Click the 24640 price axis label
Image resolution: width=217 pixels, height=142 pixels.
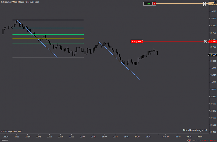pos(213,75)
